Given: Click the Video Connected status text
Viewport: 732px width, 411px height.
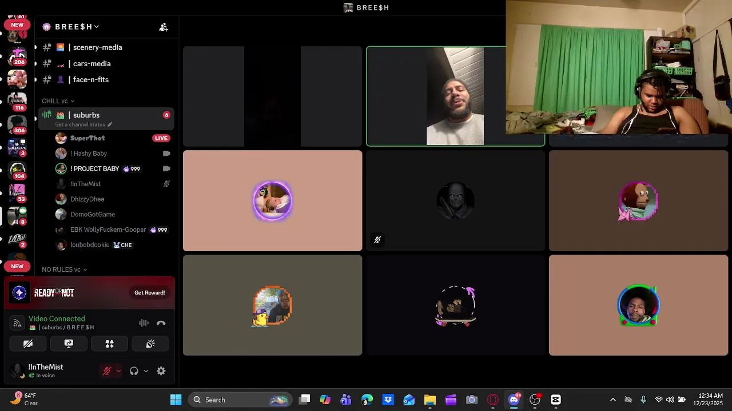Looking at the screenshot, I should pyautogui.click(x=57, y=319).
